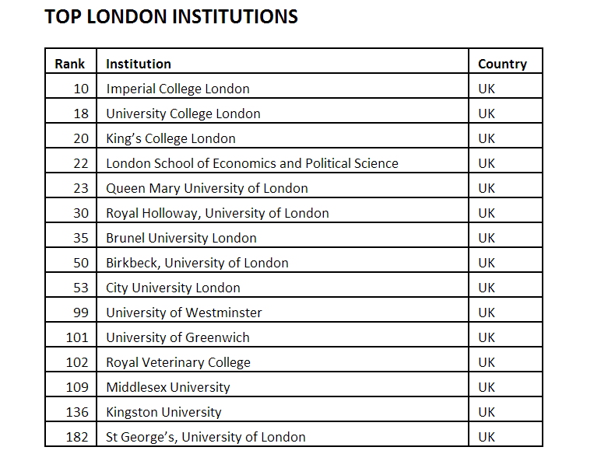
Task: Click Royal Holloway, University of London
Action: [x=217, y=213]
